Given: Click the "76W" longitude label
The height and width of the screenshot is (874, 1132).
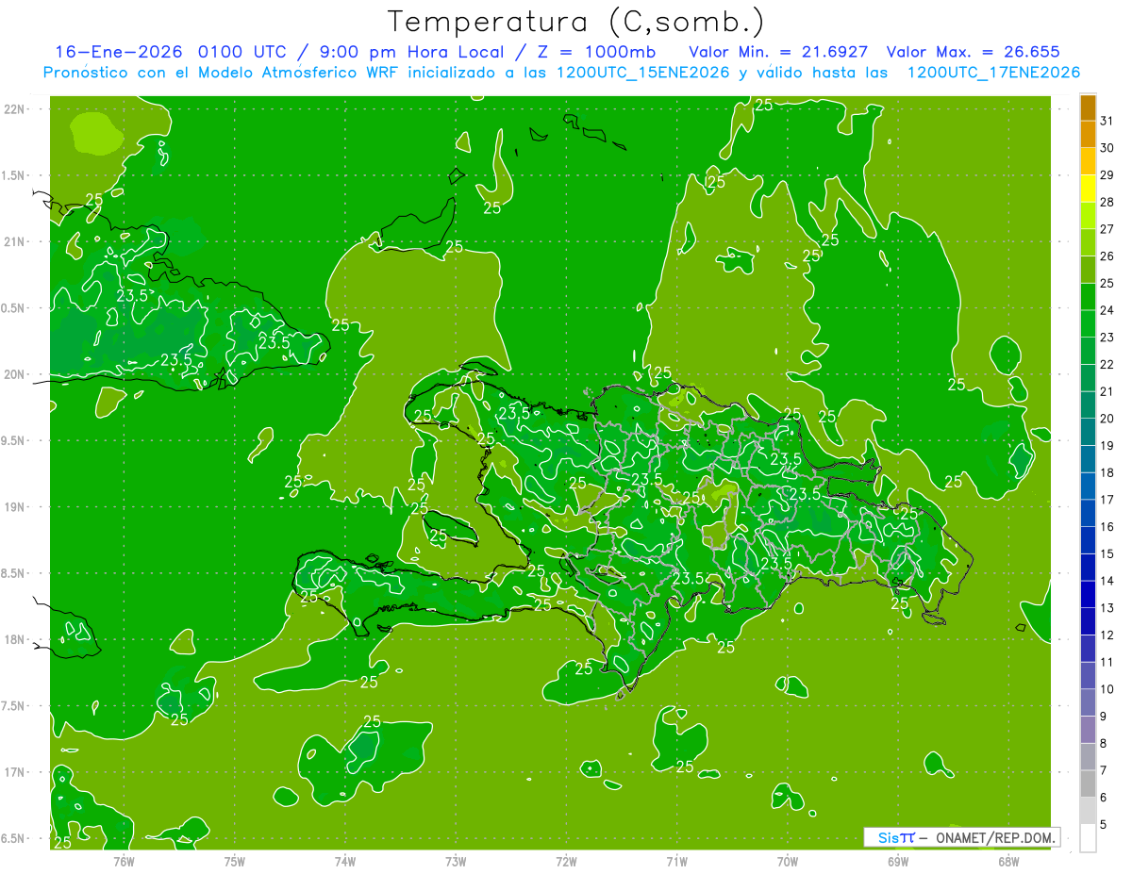Looking at the screenshot, I should (x=124, y=862).
